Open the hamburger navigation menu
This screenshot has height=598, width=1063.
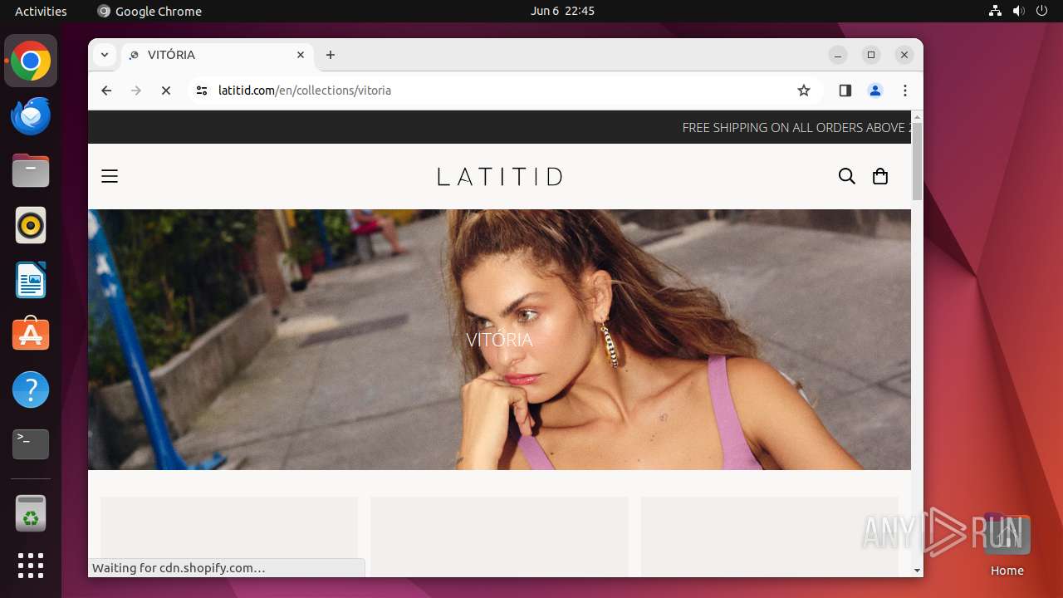pos(110,176)
